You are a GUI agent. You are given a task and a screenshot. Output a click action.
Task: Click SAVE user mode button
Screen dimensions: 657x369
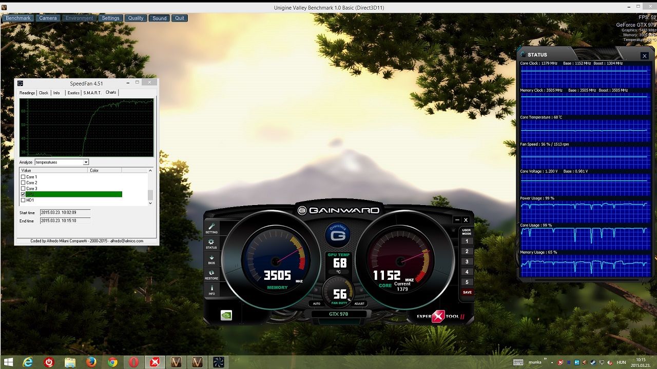[467, 292]
